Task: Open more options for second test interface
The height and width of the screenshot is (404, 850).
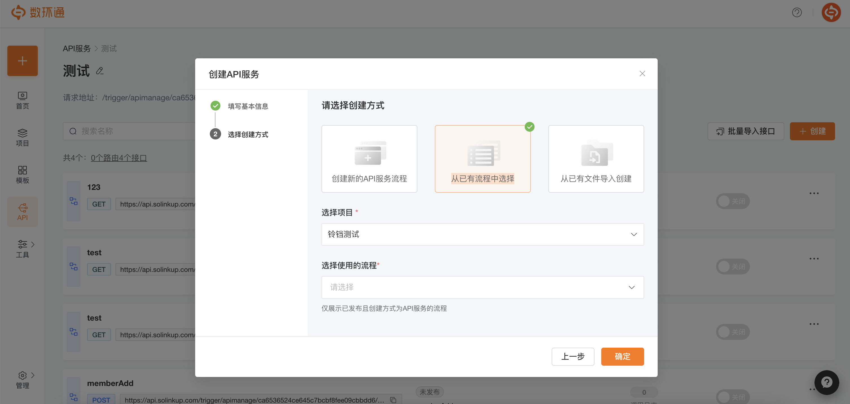Action: tap(814, 324)
